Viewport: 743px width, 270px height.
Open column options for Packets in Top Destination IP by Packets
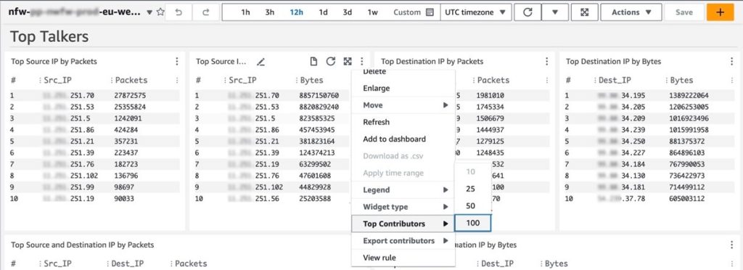tap(547, 81)
